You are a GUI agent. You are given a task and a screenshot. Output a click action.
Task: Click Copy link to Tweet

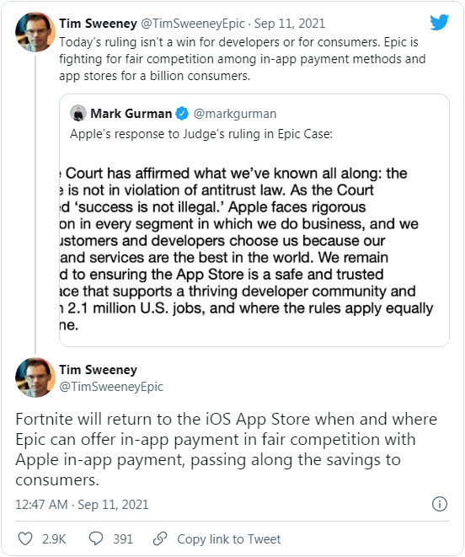coord(229,539)
